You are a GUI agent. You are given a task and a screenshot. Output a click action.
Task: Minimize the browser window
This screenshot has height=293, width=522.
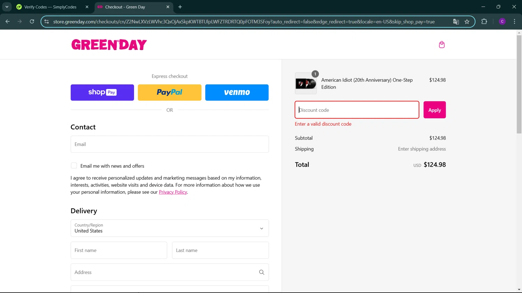click(483, 7)
